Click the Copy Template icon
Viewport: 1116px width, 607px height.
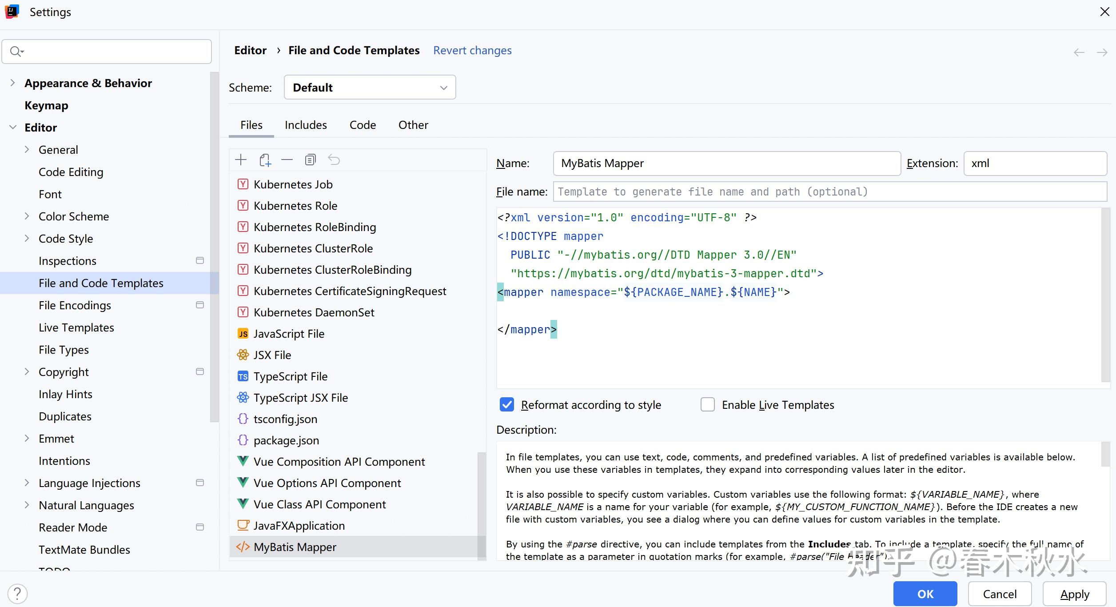point(311,160)
